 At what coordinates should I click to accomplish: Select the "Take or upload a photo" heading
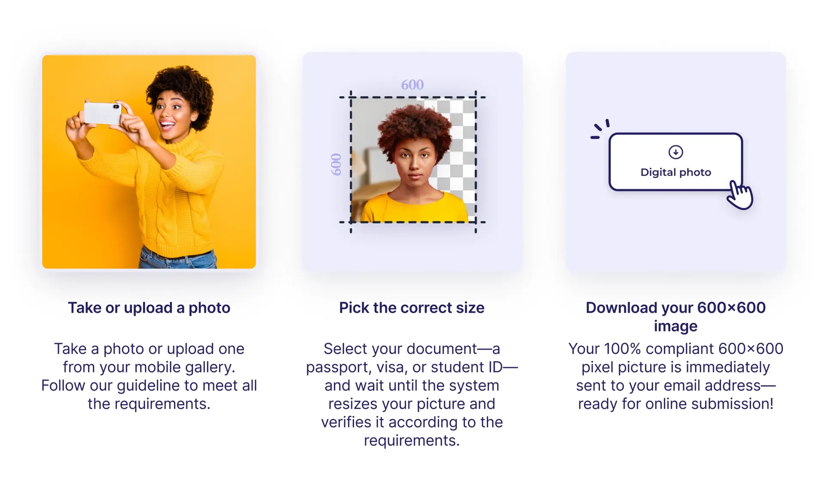[x=149, y=308]
